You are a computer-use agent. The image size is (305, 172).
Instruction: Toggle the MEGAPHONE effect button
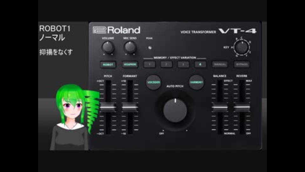(x=130, y=65)
